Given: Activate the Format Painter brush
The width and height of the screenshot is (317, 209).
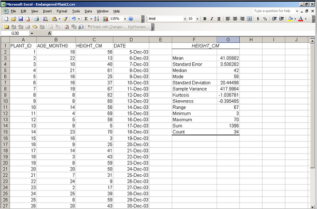Looking at the screenshot, I should 65,19.
